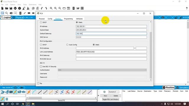Create a new file via toolbar icon
Screen dimensions: 189x106
pos(2,8)
